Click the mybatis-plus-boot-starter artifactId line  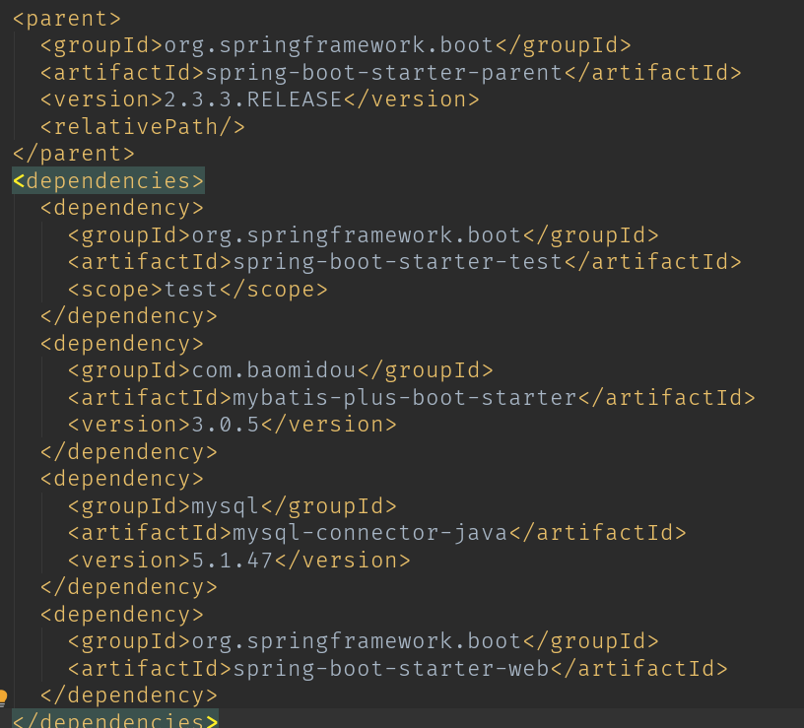pyautogui.click(x=412, y=397)
